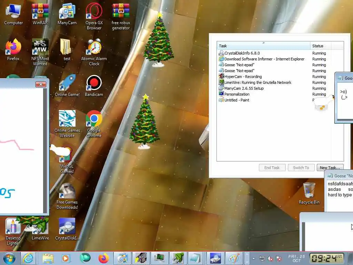Close the Paint window with red X
Image resolution: width=353 pixels, height=265 pixels.
point(41,84)
